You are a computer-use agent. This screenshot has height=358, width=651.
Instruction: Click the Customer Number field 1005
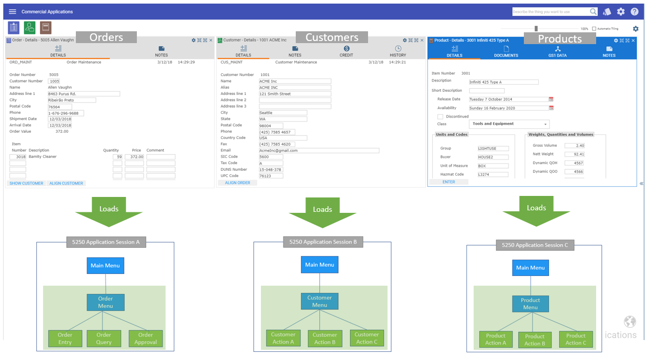pyautogui.click(x=54, y=81)
